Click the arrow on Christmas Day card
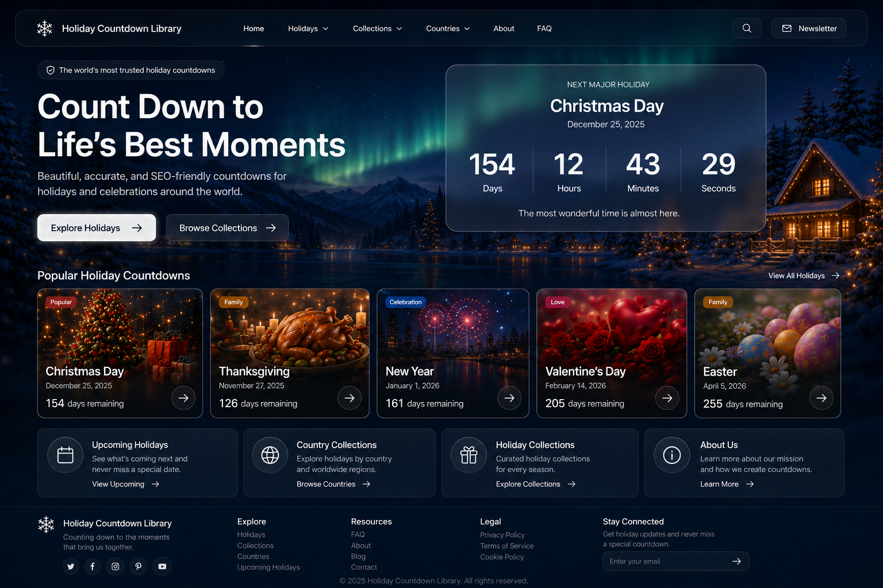Image resolution: width=883 pixels, height=588 pixels. [x=183, y=398]
